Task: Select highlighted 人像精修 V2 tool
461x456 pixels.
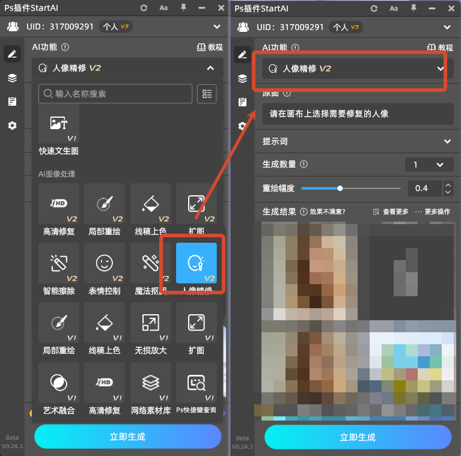Action: [x=197, y=263]
